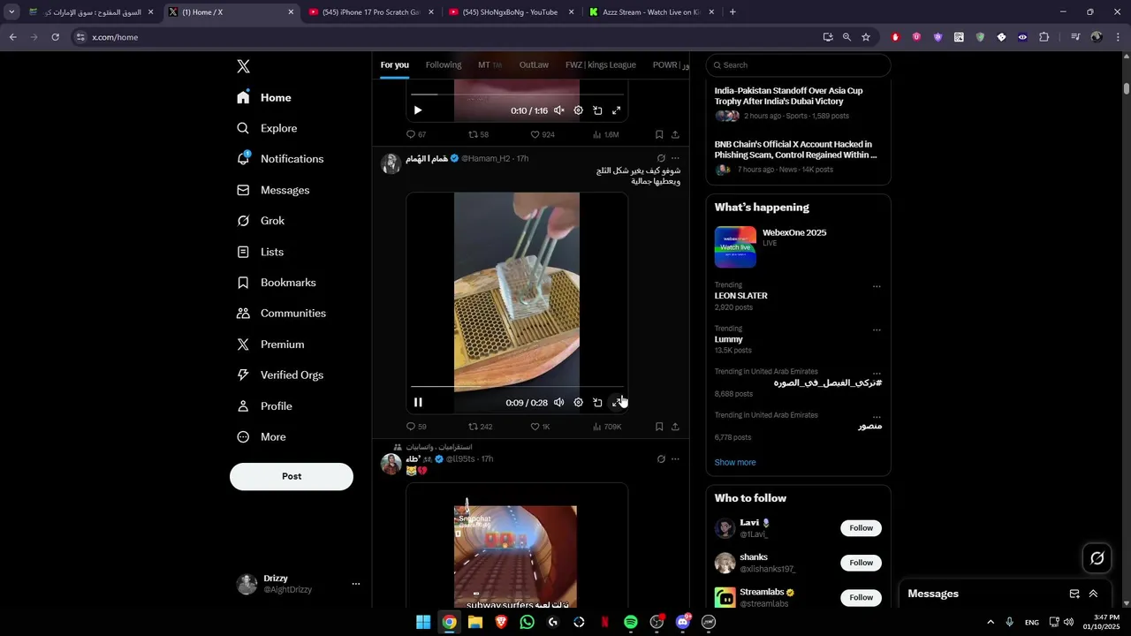Viewport: 1131px width, 636px height.
Task: Expand the Messages drawer
Action: tap(1093, 594)
